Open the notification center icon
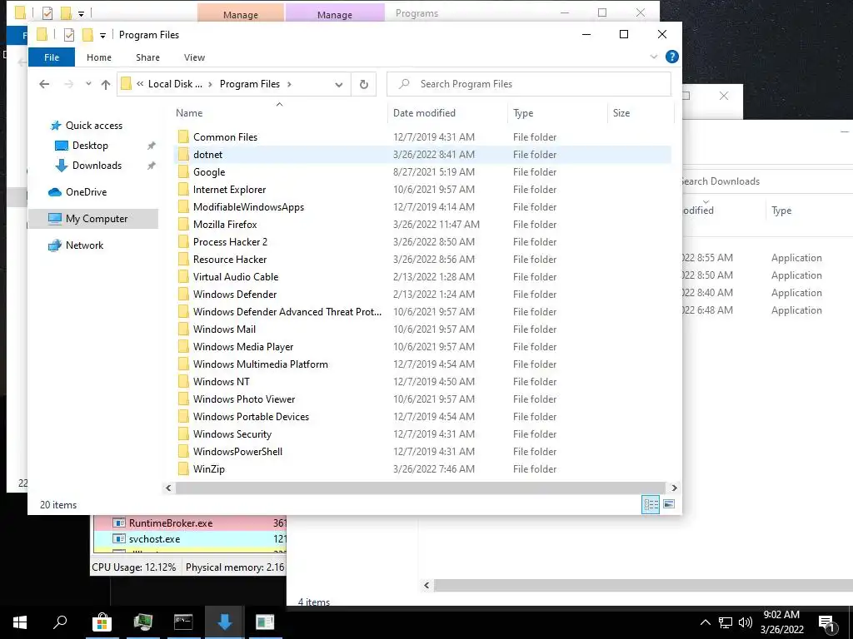 tap(827, 623)
